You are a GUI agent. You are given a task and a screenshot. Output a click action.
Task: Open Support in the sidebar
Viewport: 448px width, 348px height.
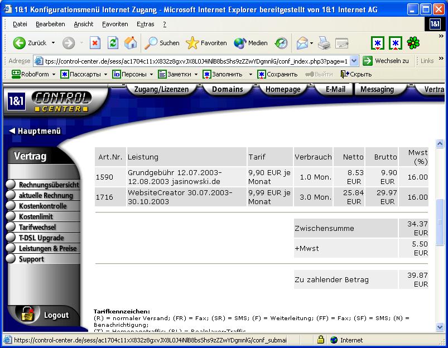(43, 259)
